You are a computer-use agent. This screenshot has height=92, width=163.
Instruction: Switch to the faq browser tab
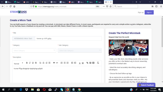(x=36, y=2)
